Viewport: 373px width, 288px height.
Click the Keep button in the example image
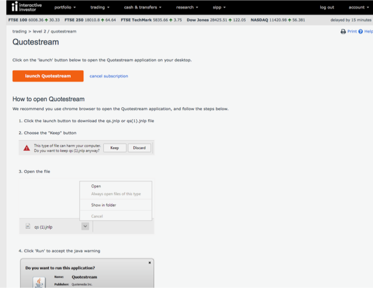tap(115, 148)
